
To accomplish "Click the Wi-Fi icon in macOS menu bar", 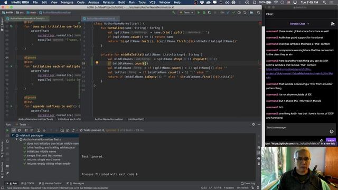I will point(276,2).
